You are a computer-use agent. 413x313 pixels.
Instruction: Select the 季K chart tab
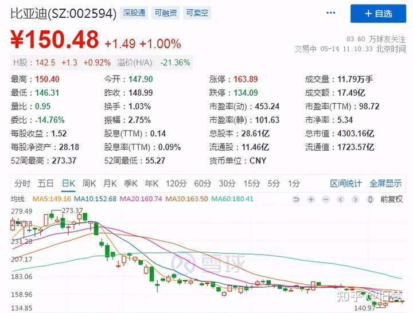(x=131, y=183)
